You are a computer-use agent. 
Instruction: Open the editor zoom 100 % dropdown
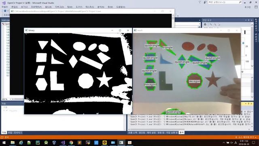coord(10,99)
